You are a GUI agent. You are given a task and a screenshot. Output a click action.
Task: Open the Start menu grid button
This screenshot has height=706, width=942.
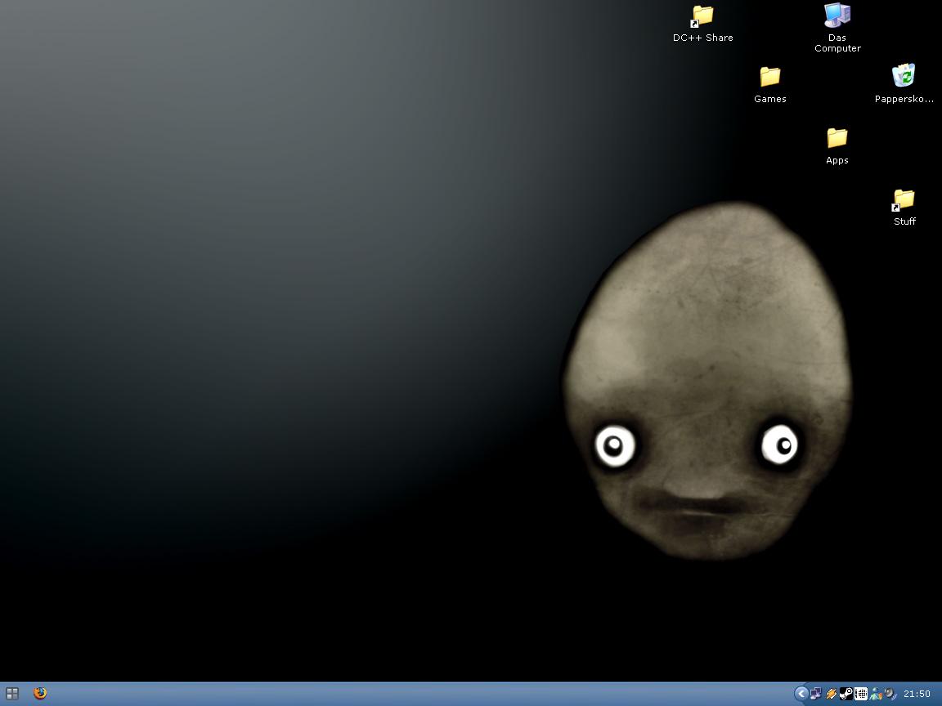12,694
